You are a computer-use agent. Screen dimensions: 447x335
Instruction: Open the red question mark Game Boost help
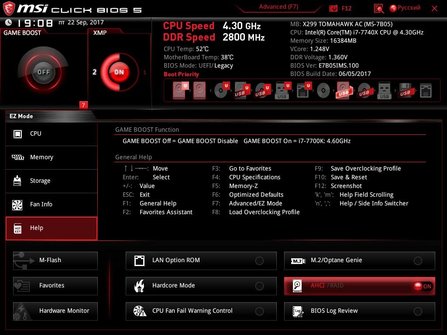[83, 105]
